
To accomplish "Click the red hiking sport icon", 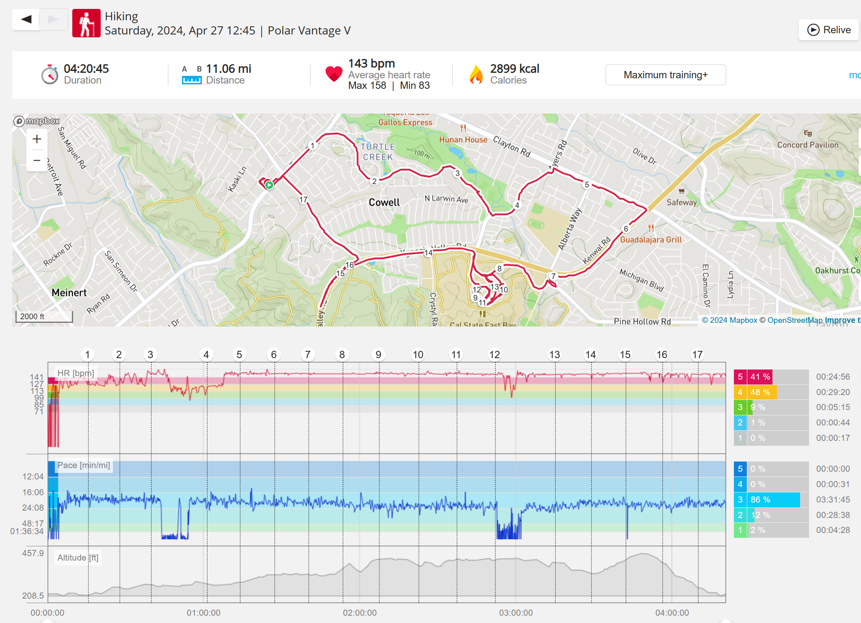I will [x=86, y=23].
